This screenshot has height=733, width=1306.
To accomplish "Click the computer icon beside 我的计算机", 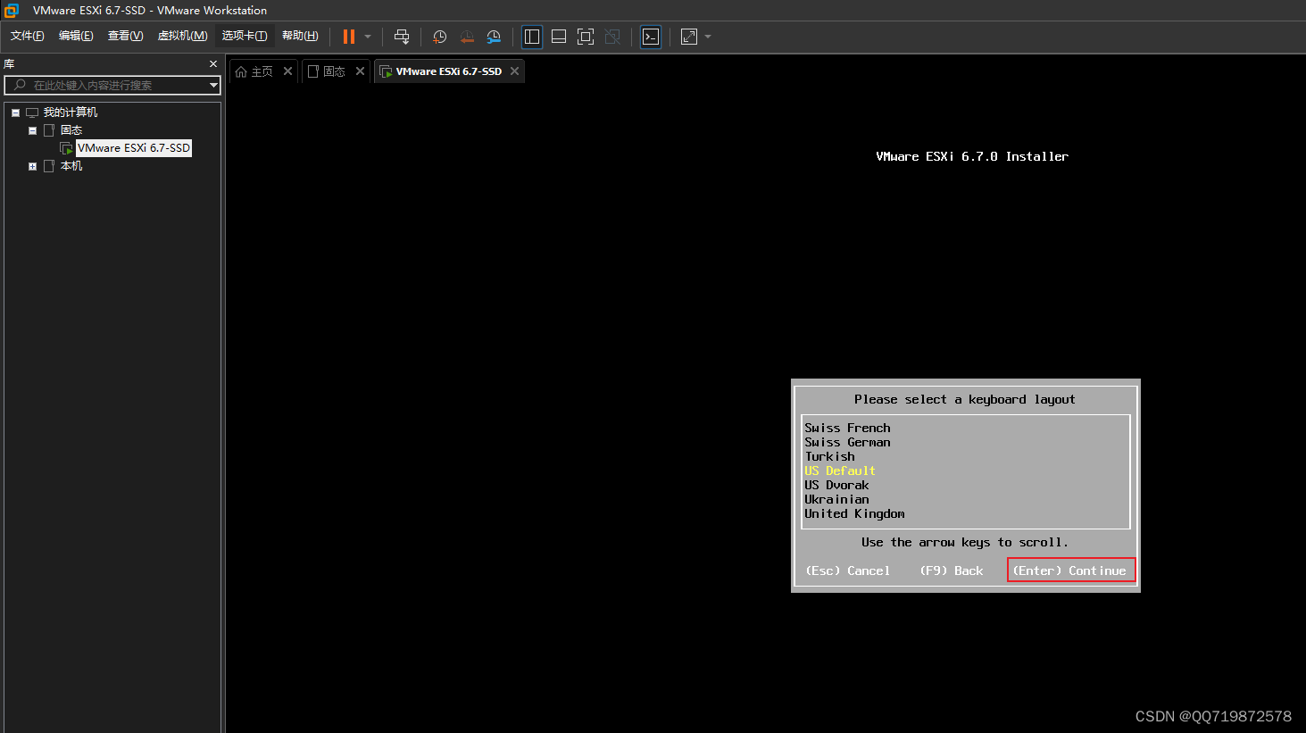I will [x=32, y=112].
